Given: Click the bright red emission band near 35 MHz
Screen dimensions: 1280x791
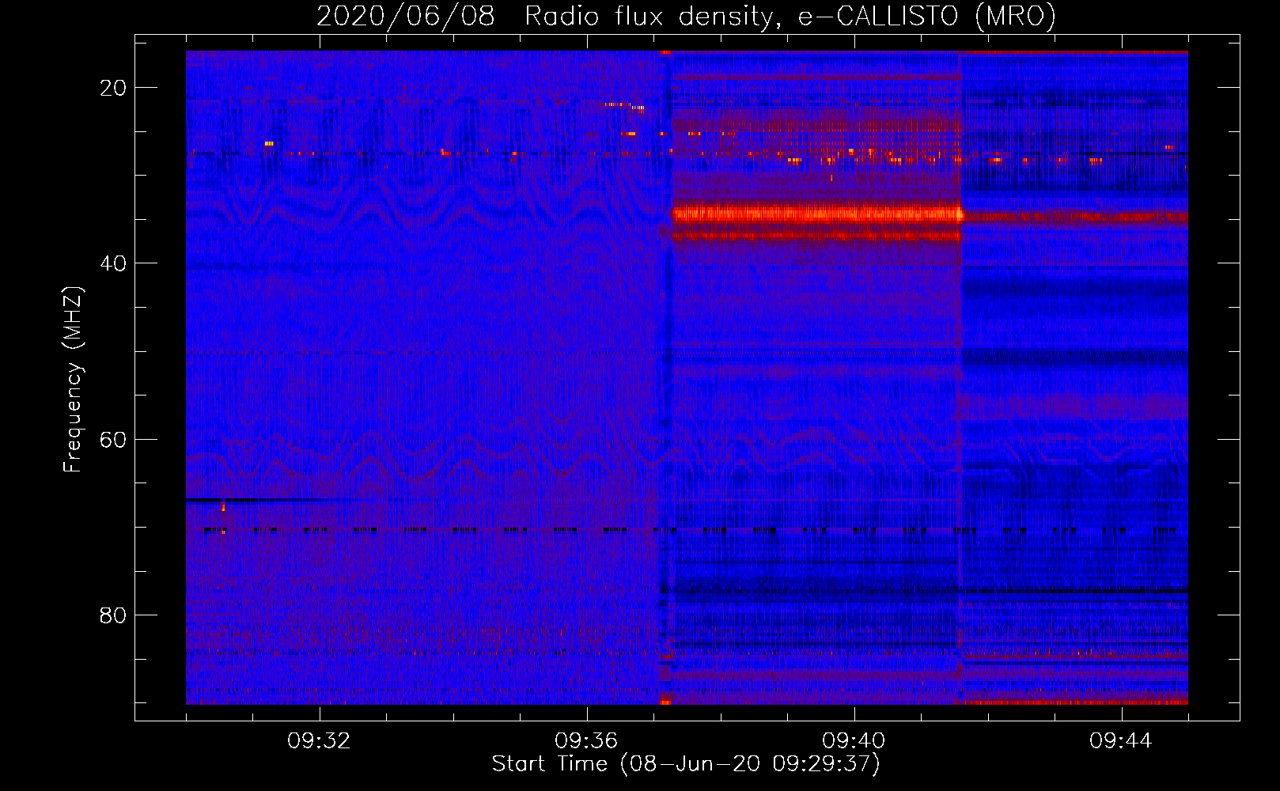Looking at the screenshot, I should click(817, 214).
